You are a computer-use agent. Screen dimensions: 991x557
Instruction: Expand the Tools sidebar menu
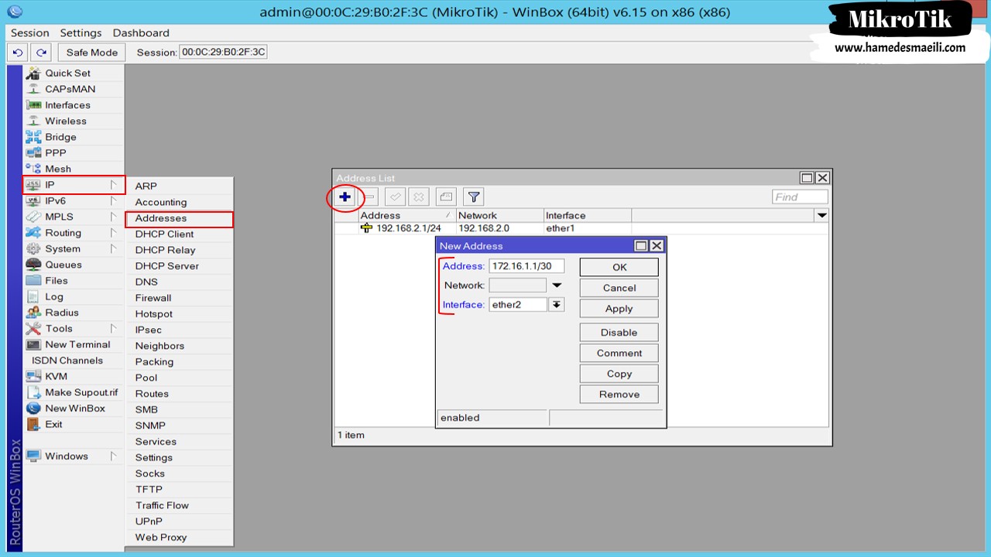click(73, 328)
